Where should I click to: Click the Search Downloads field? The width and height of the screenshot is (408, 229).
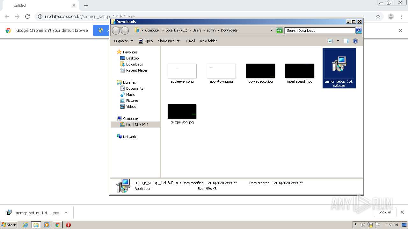pos(320,31)
